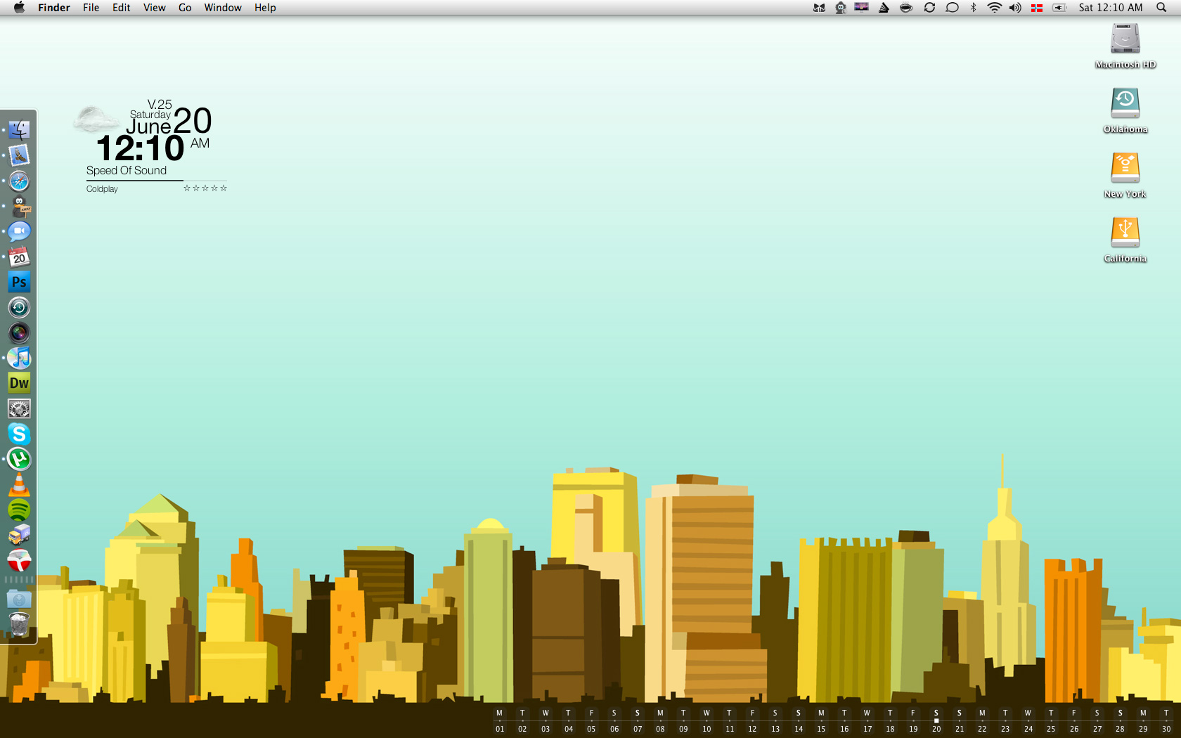This screenshot has height=738, width=1181.
Task: Click the coffee cup menu bar icon
Action: click(x=906, y=8)
